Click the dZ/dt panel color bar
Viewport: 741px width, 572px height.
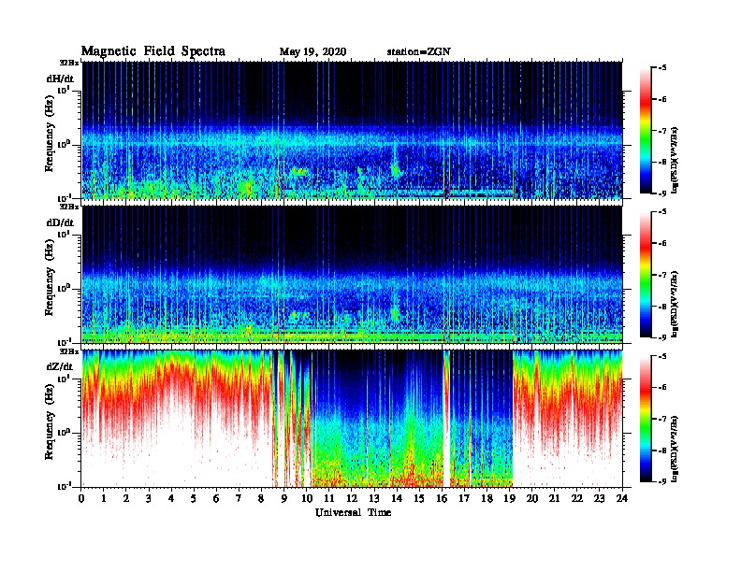coord(646,419)
